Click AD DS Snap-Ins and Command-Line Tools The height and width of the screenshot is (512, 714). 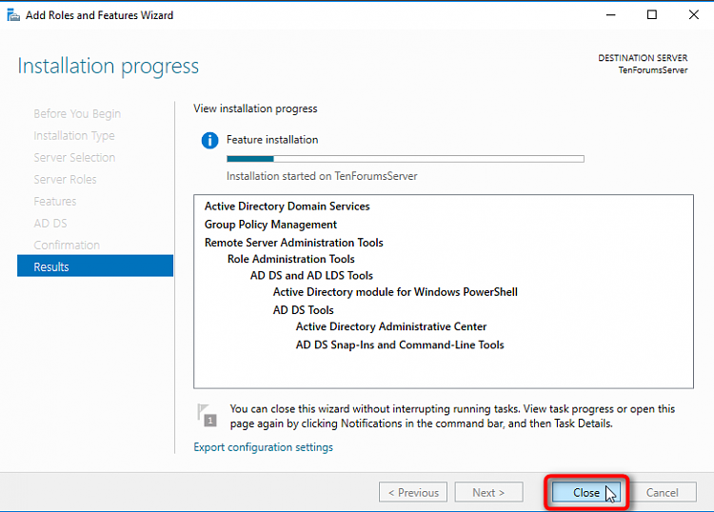(x=400, y=345)
